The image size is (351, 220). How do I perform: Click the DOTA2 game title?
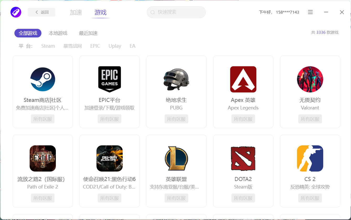pyautogui.click(x=243, y=179)
